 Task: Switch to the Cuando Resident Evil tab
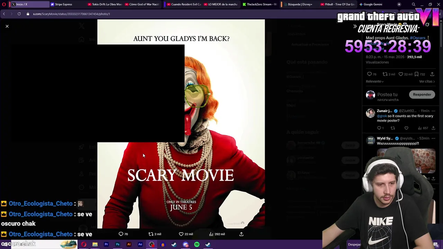[183, 4]
